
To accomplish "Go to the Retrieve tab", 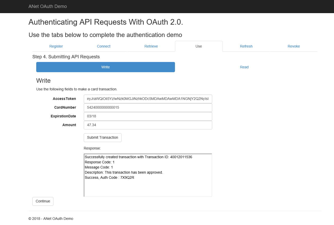I will pos(151,46).
